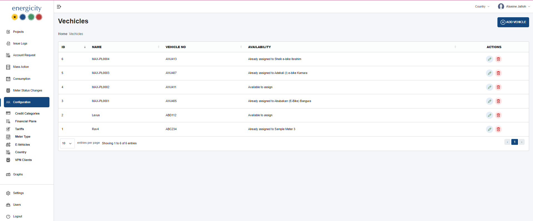Click vehicle number AWJ407 cell
533x221 pixels.
(171, 73)
